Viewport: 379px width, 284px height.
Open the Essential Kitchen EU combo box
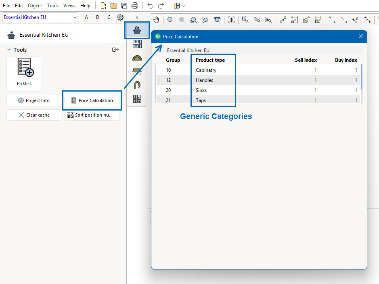coord(40,17)
